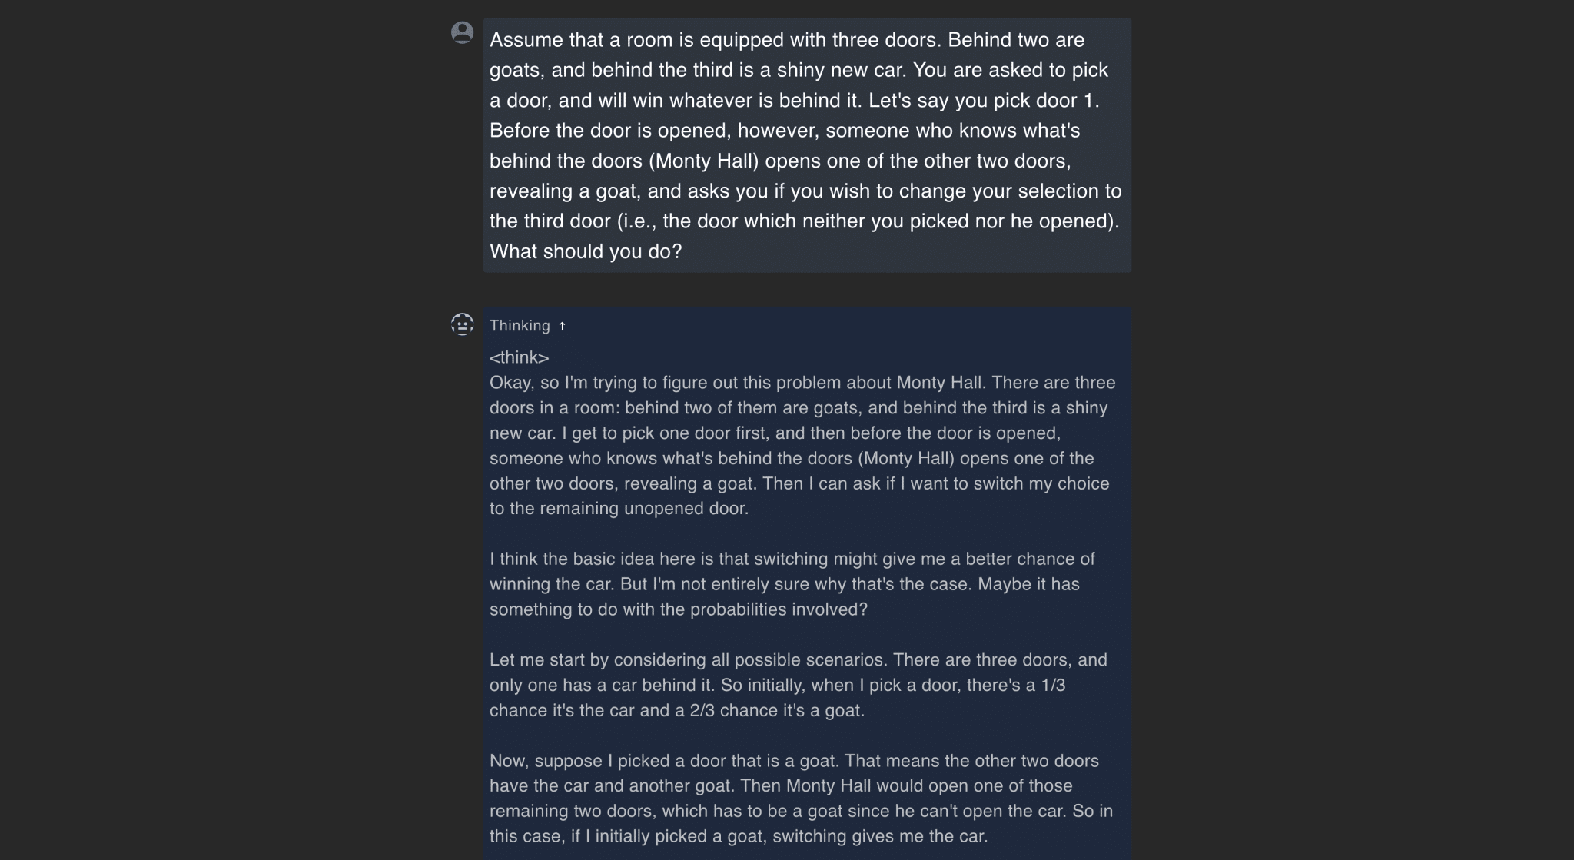The width and height of the screenshot is (1574, 860).
Task: Click 'What should you do?' question text
Action: pos(586,251)
